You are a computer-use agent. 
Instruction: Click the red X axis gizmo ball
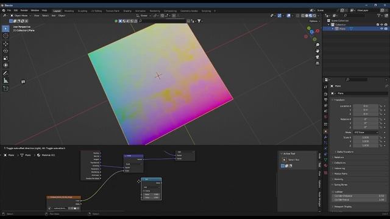(317, 31)
